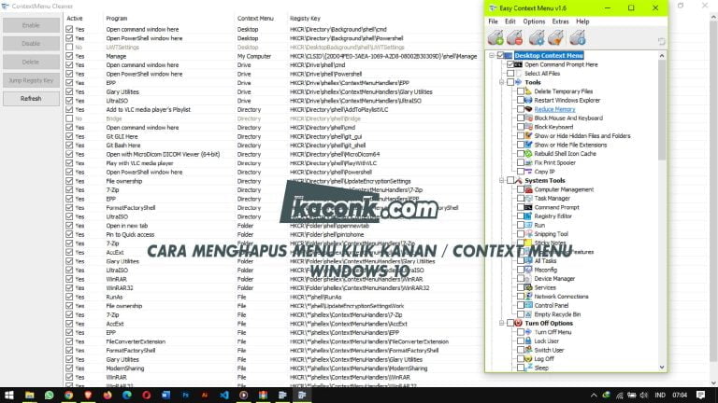
Task: Open Google Chrome from the taskbar
Action: (68, 395)
